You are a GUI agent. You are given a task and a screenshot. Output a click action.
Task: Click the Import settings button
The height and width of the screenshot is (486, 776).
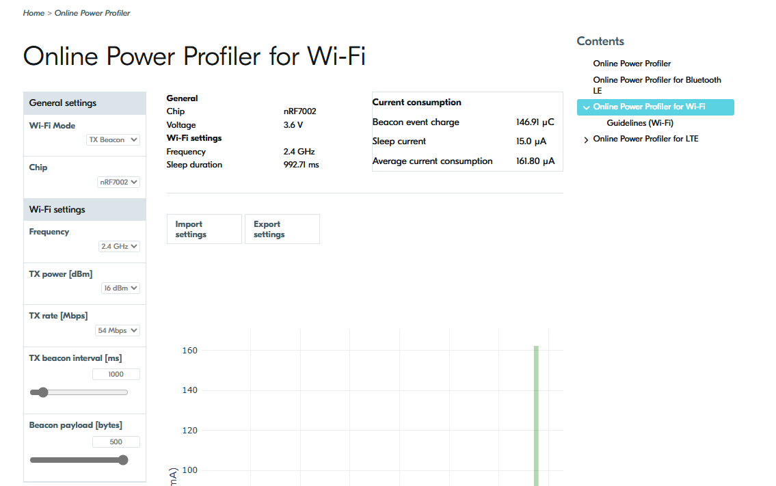204,228
